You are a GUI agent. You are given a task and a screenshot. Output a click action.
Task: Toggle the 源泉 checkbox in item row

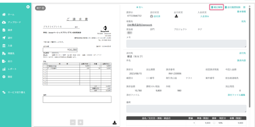tap(214, 123)
